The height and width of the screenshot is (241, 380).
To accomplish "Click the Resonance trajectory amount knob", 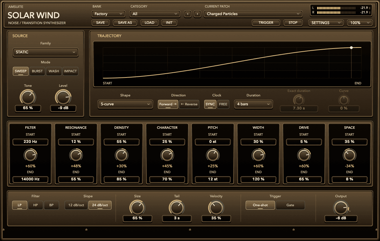I will pos(76,155).
